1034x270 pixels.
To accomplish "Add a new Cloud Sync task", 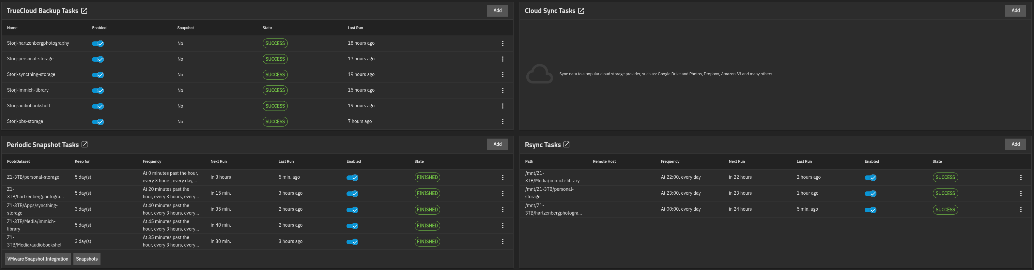I will 1015,11.
